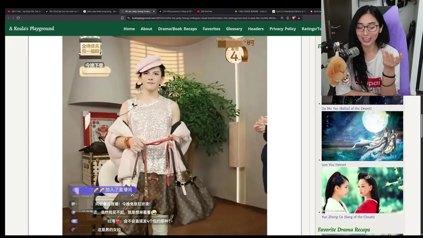
Task: Open A Koala's Playground site title
Action: (31, 29)
